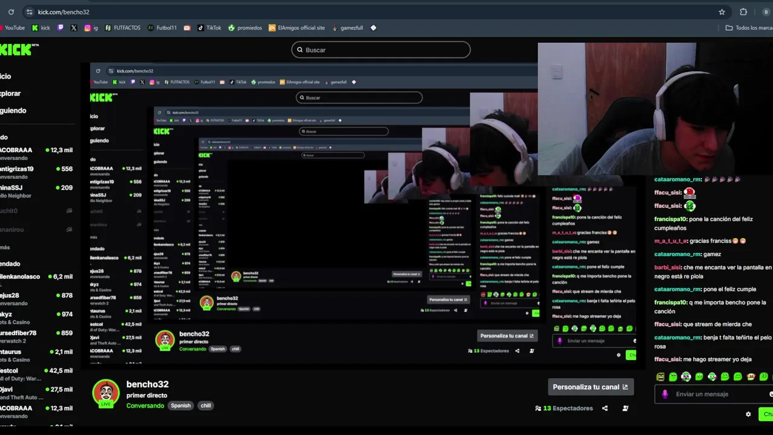773x435 pixels.
Task: Click the 13 Espectadores viewer count
Action: click(564, 408)
